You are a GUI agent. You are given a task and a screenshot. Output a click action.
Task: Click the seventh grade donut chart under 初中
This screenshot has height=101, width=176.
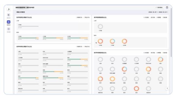tap(100, 41)
